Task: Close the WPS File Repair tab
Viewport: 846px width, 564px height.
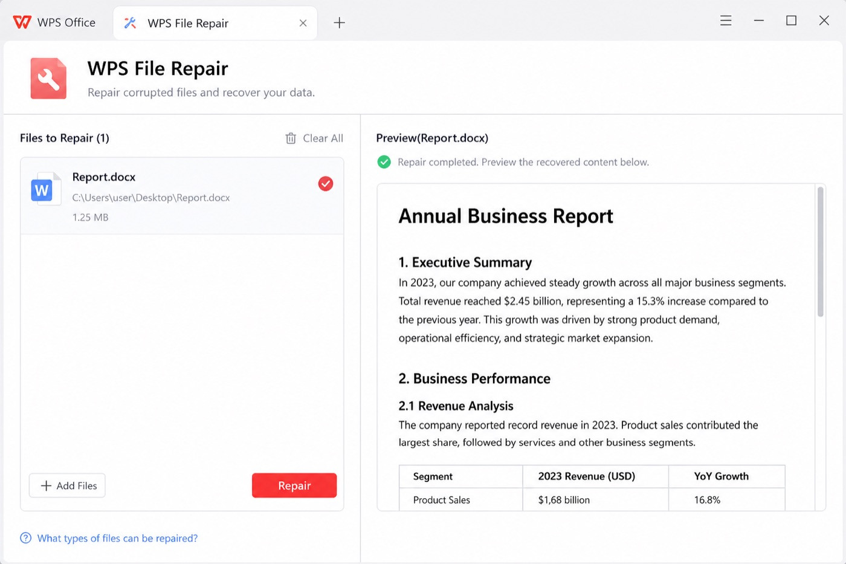Action: pyautogui.click(x=303, y=23)
